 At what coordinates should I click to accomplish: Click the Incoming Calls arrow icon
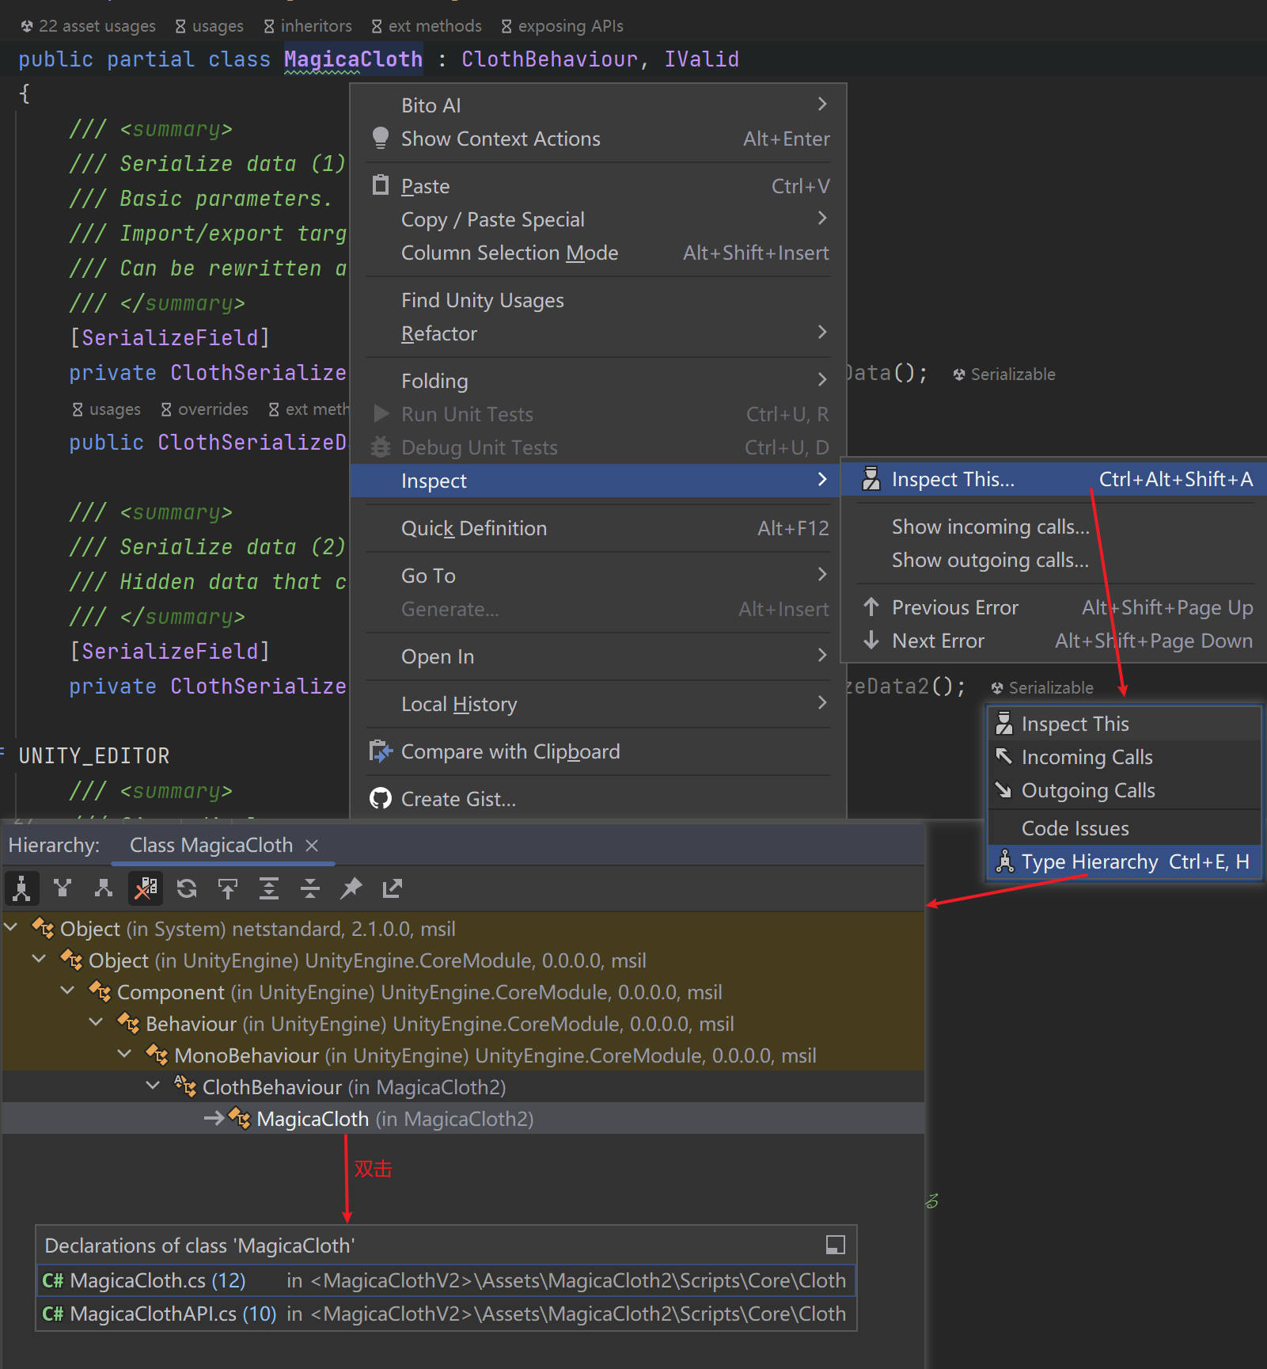pos(1004,756)
